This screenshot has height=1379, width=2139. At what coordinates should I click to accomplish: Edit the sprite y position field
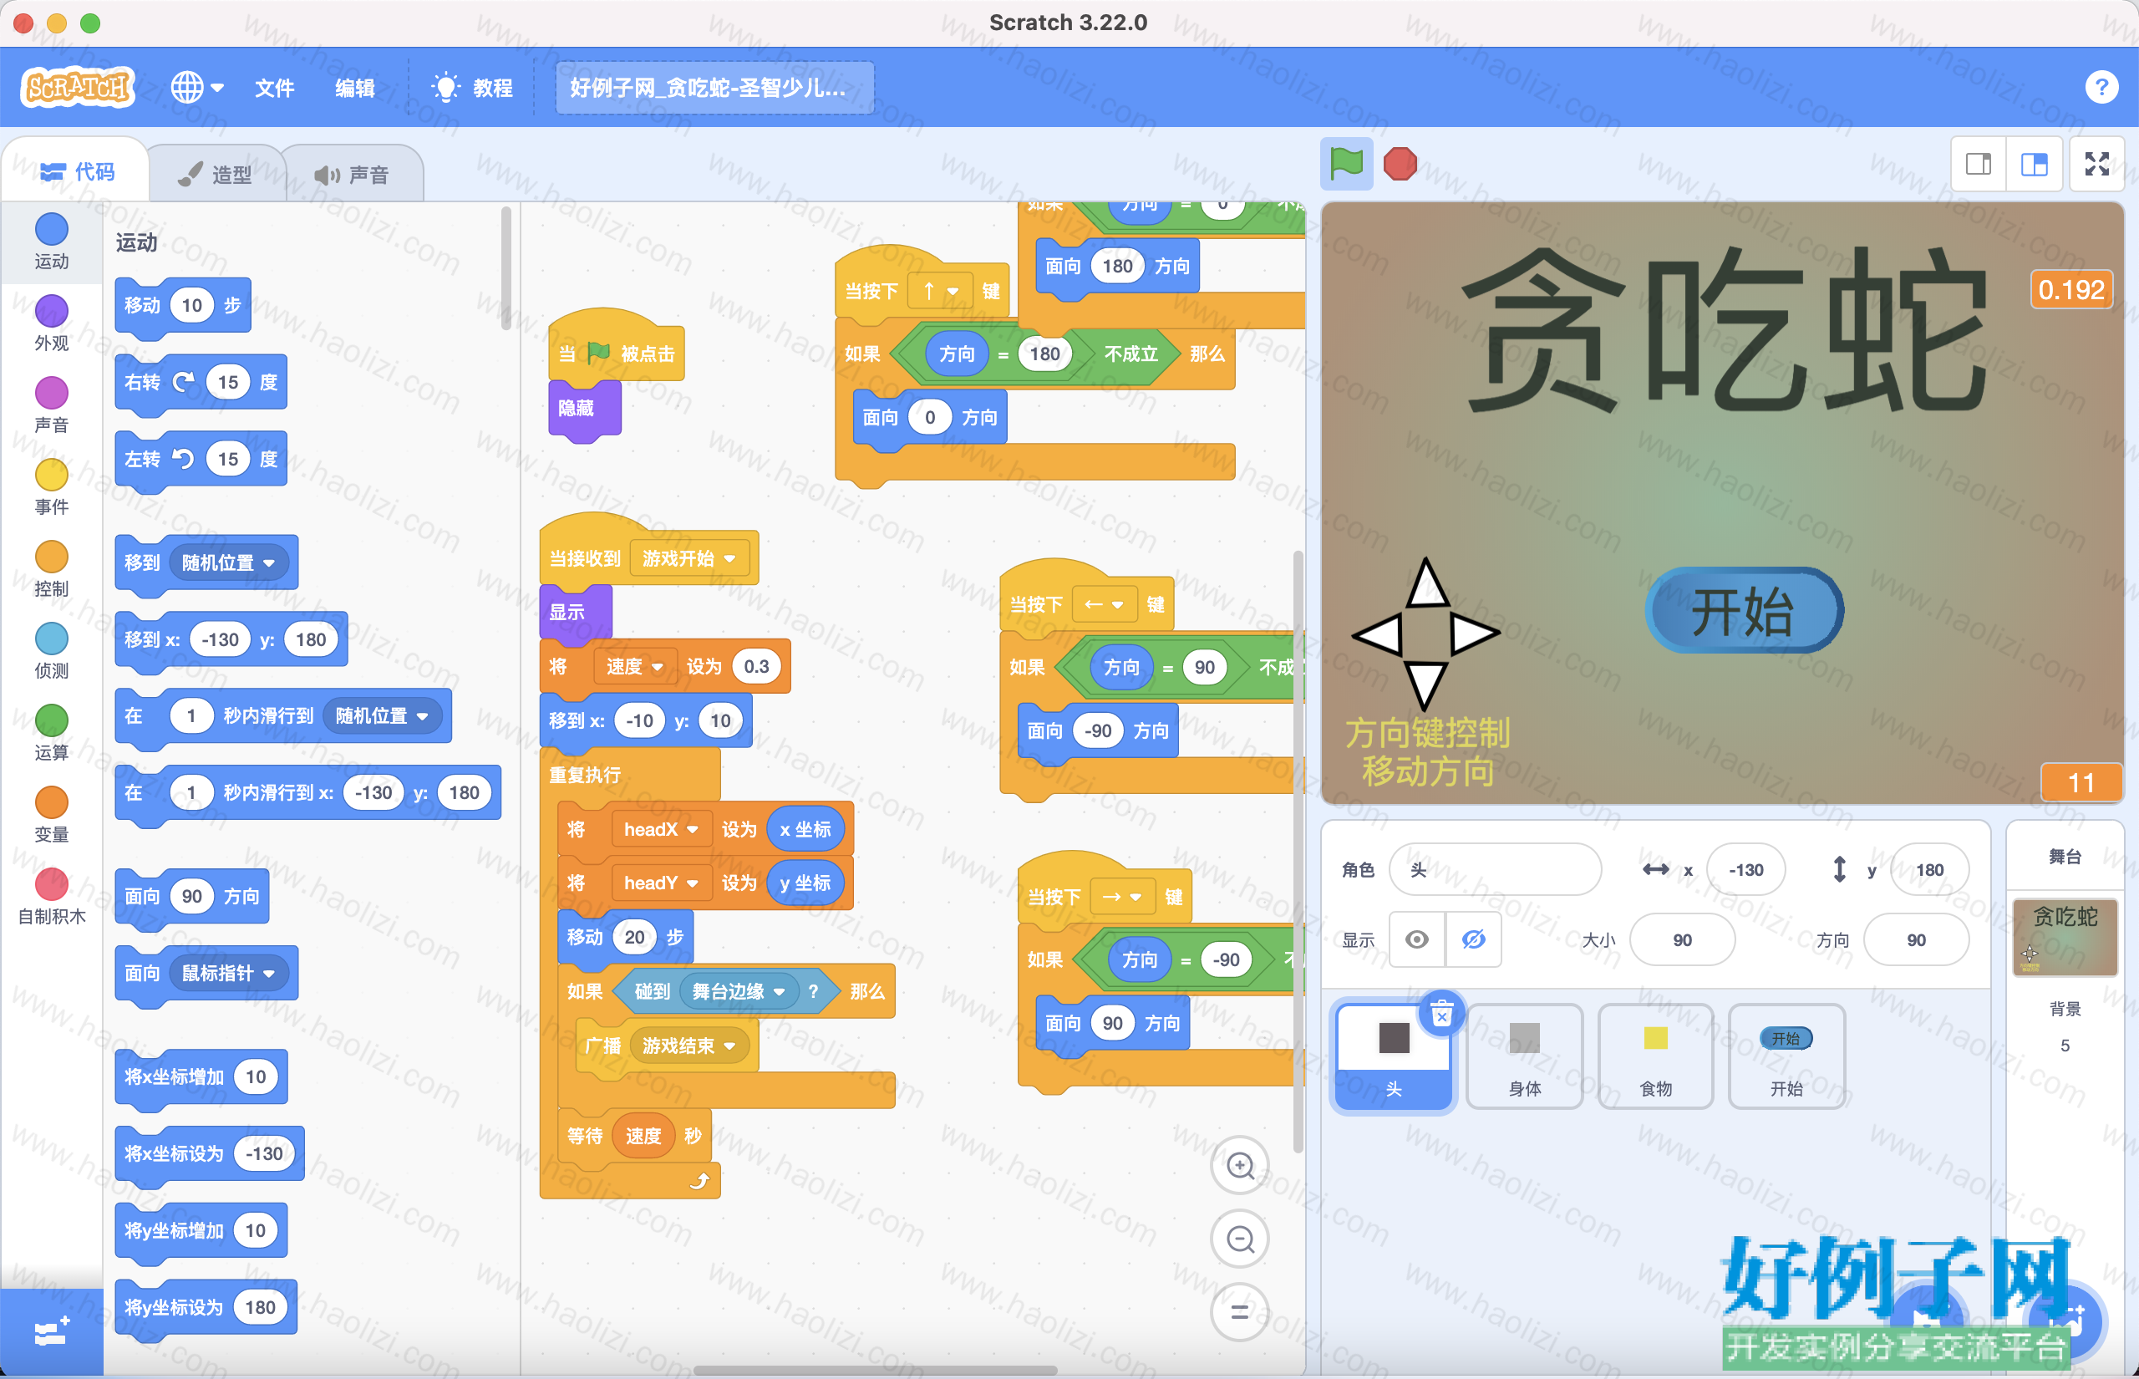click(1928, 868)
